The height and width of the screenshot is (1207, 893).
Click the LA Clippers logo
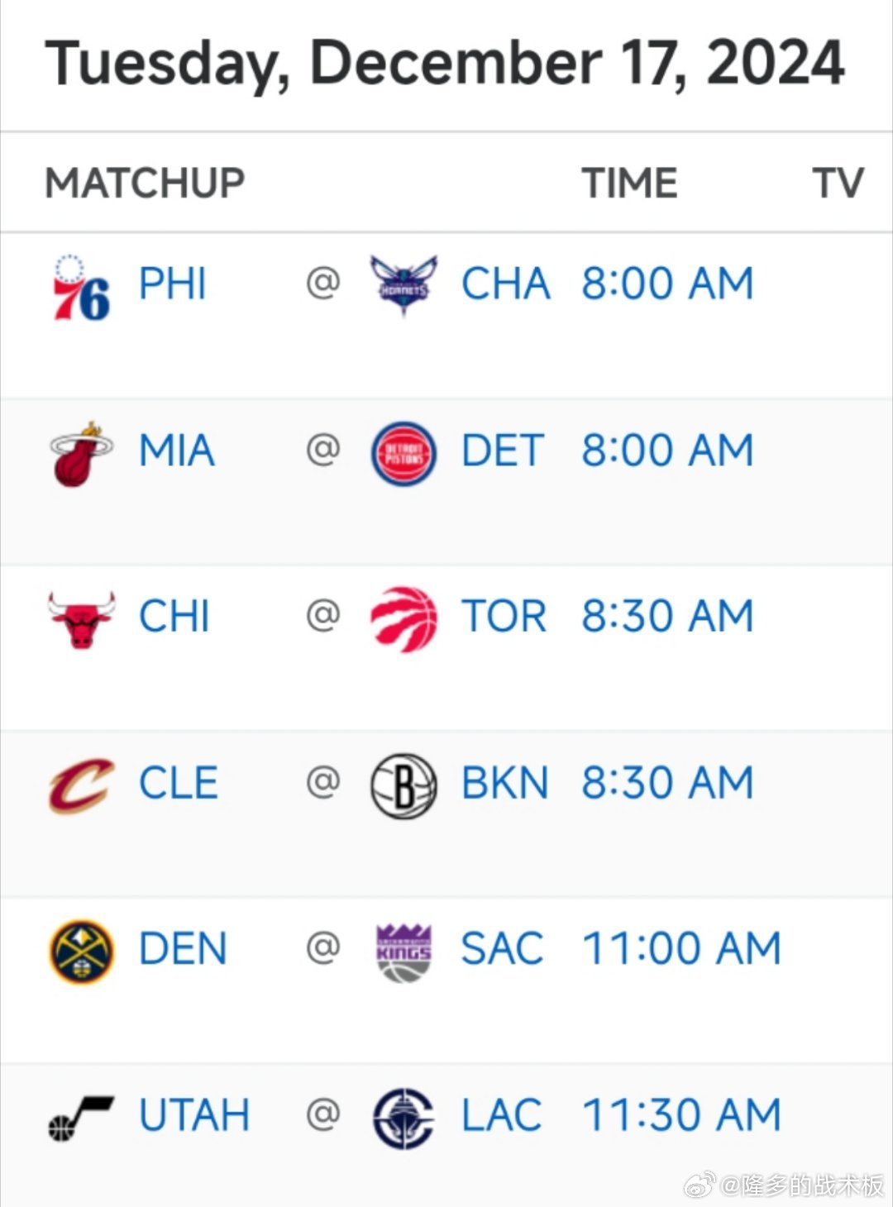[404, 1119]
